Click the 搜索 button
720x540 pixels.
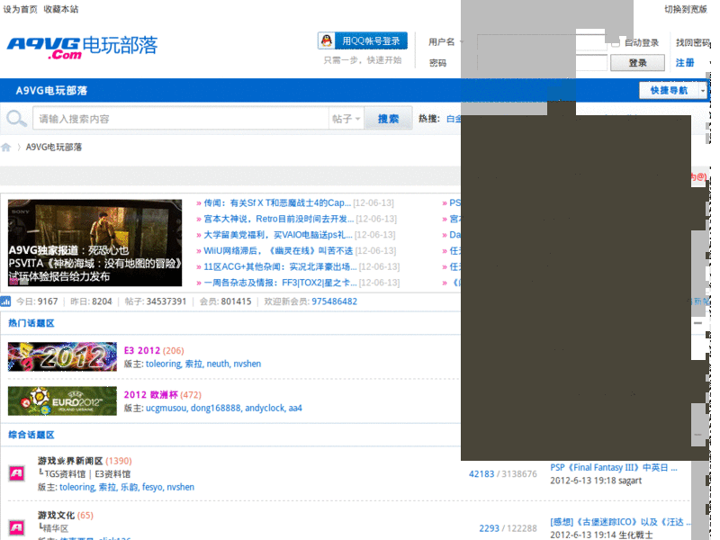[388, 119]
